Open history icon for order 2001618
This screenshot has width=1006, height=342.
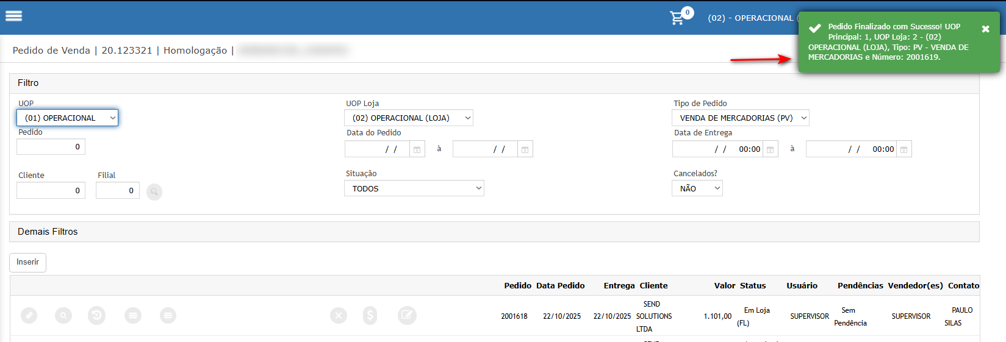pyautogui.click(x=96, y=315)
